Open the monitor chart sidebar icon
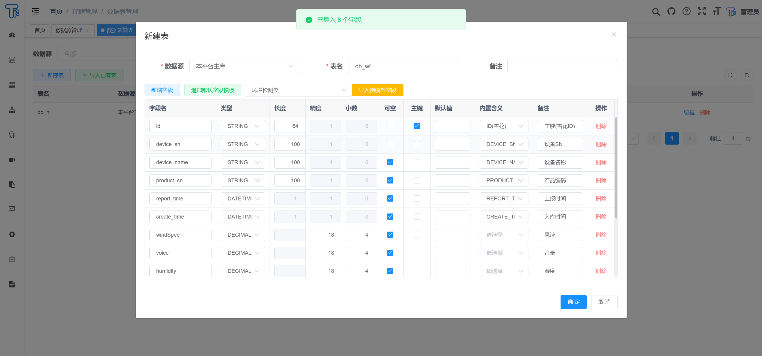 click(12, 209)
